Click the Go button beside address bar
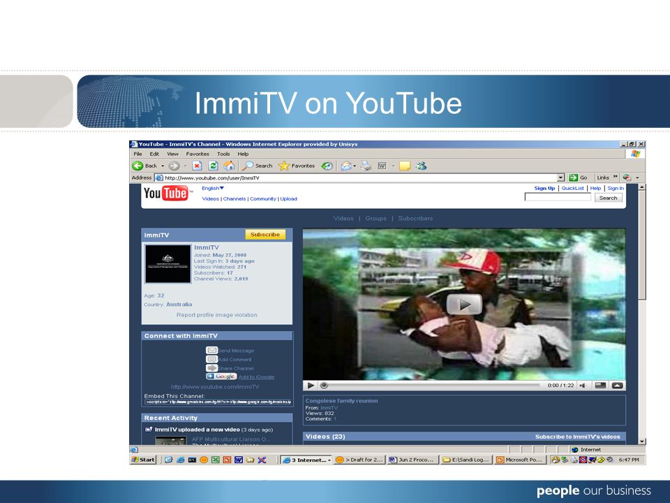 (578, 177)
